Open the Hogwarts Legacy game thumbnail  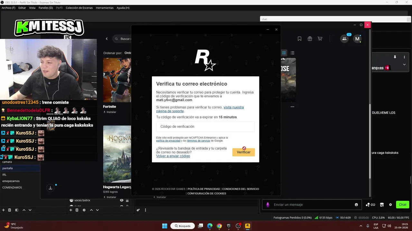tap(117, 154)
